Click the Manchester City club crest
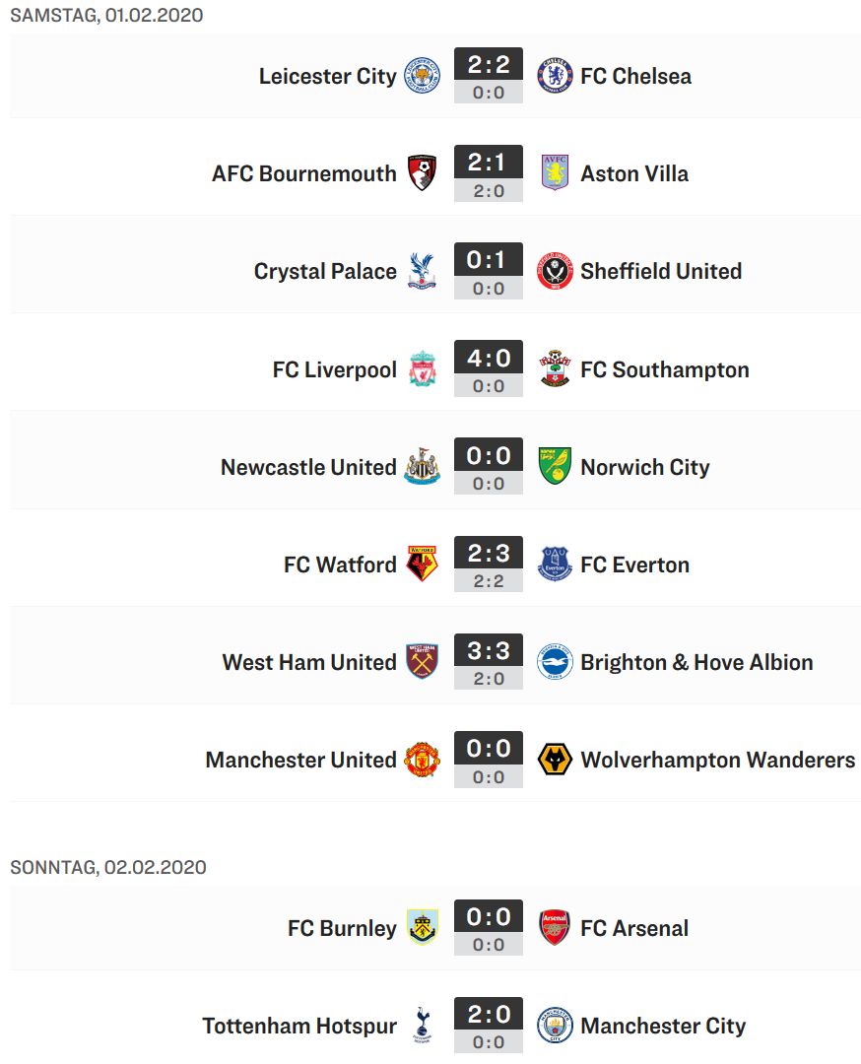Image resolution: width=861 pixels, height=1064 pixels. click(x=555, y=1026)
